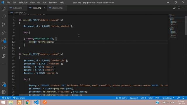Click the help question mark in system tray
This screenshot has width=187, height=105.
coord(157,102)
